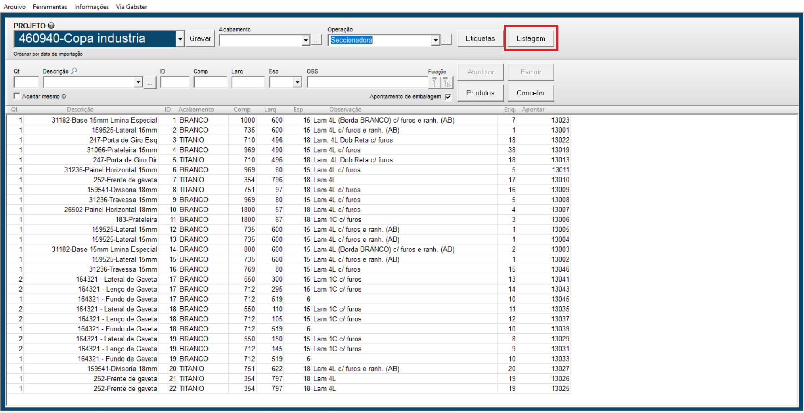Focus the ID input field

click(175, 82)
